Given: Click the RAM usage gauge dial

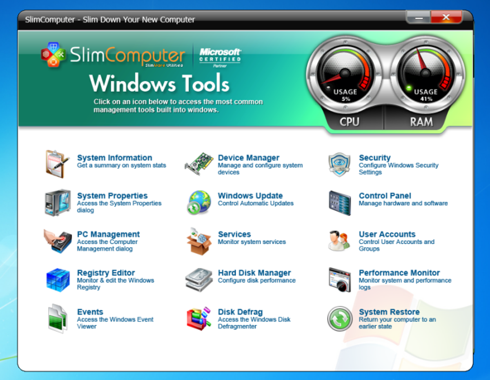Looking at the screenshot, I should [425, 75].
